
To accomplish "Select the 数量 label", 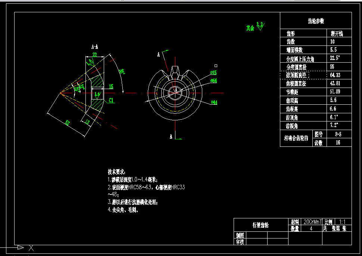I will [x=295, y=228].
